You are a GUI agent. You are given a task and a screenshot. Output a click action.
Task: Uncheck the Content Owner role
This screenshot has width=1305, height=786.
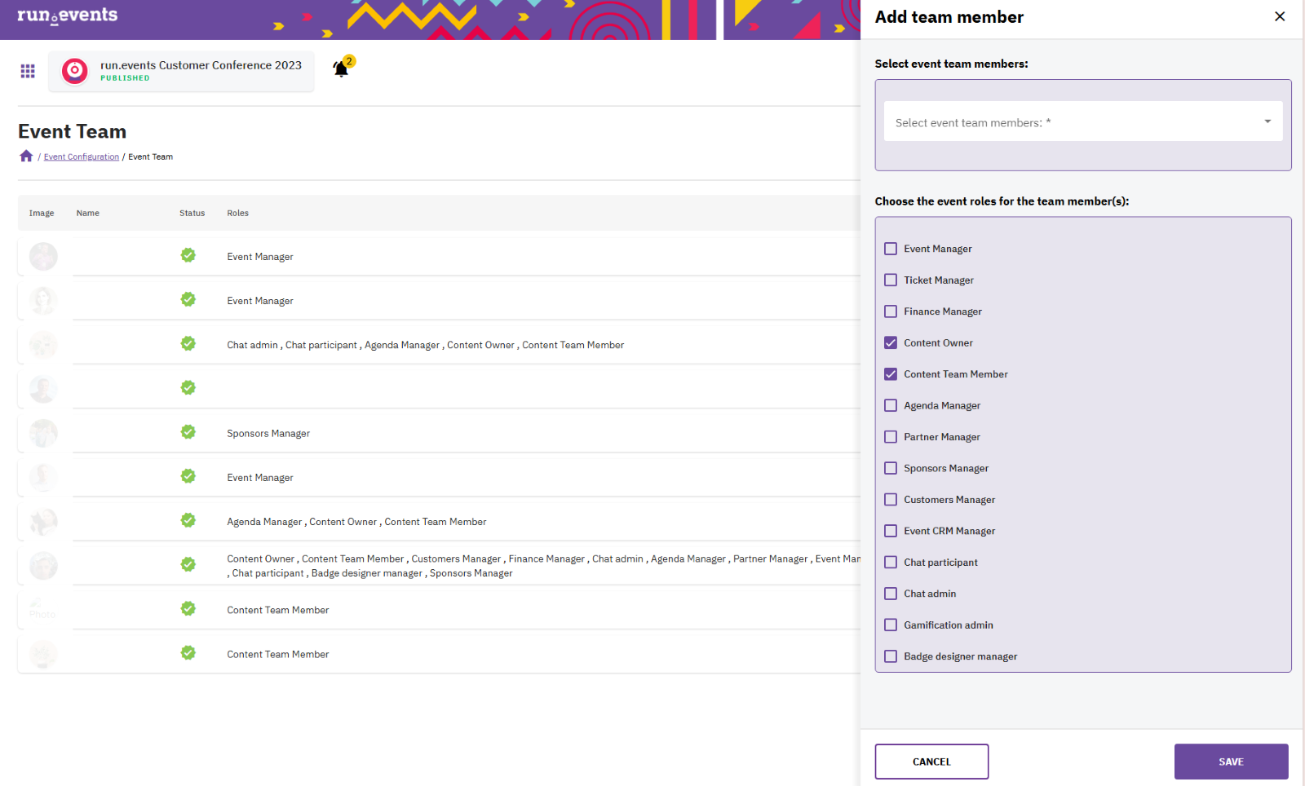pyautogui.click(x=891, y=342)
